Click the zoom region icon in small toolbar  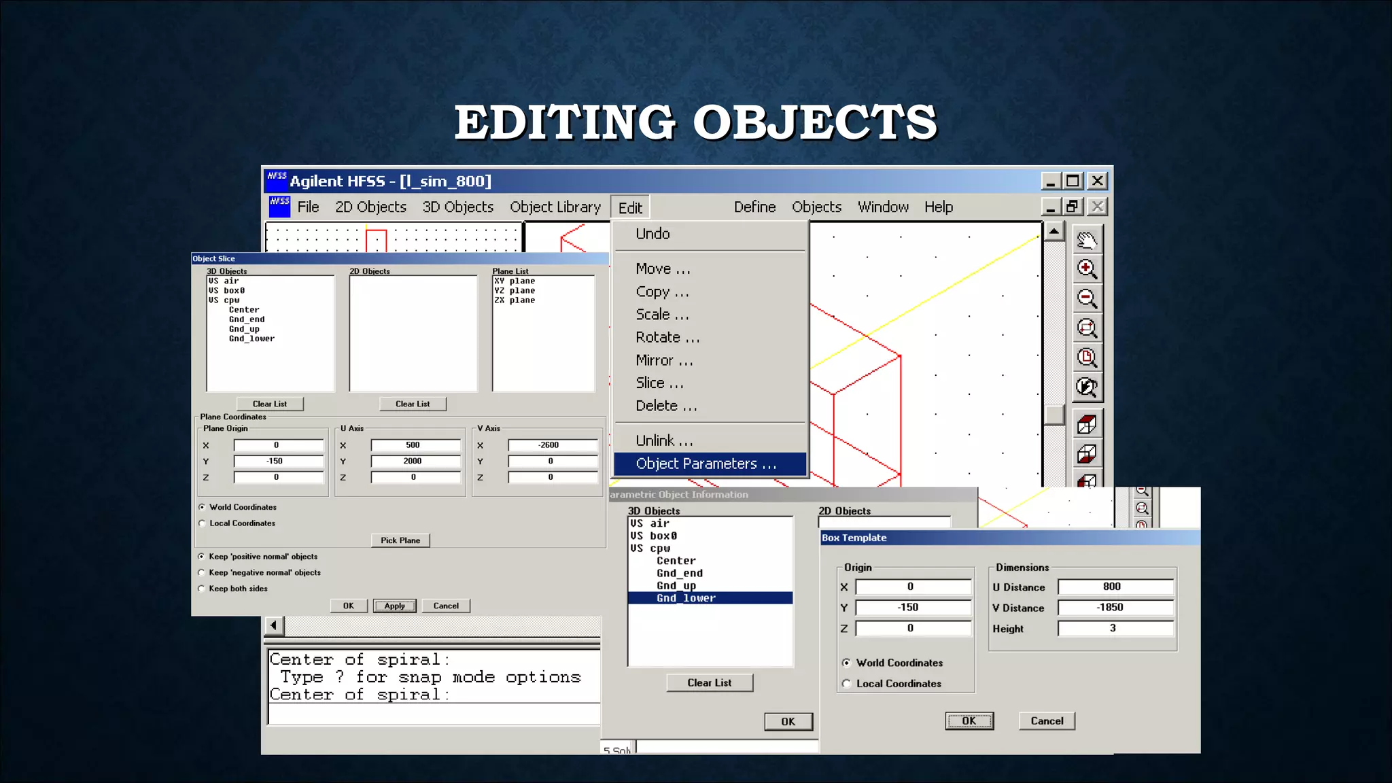pos(1142,508)
